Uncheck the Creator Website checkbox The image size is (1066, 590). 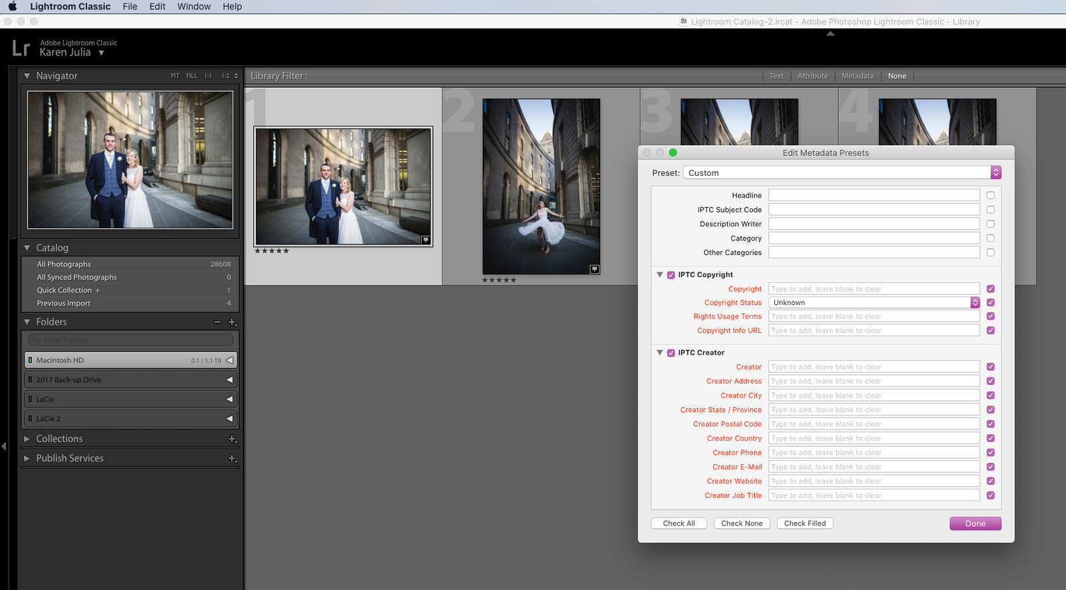991,481
